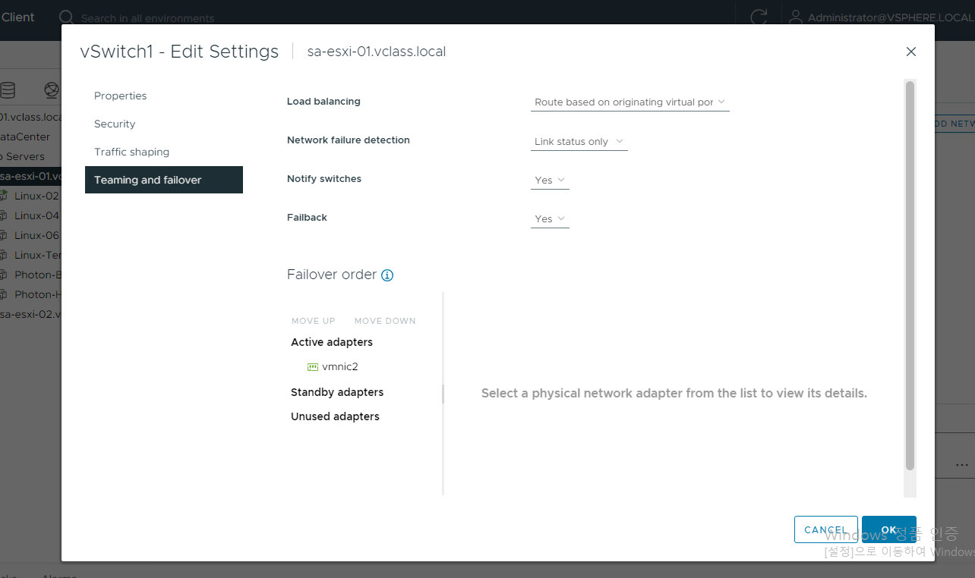Select Linux-Tem VM in inventory tree
975x578 pixels.
[x=38, y=255]
